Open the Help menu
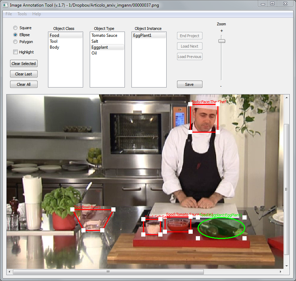The height and width of the screenshot is (281, 296). coord(37,14)
